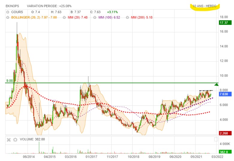Click the green 17.37 high price tag

click(225, 23)
